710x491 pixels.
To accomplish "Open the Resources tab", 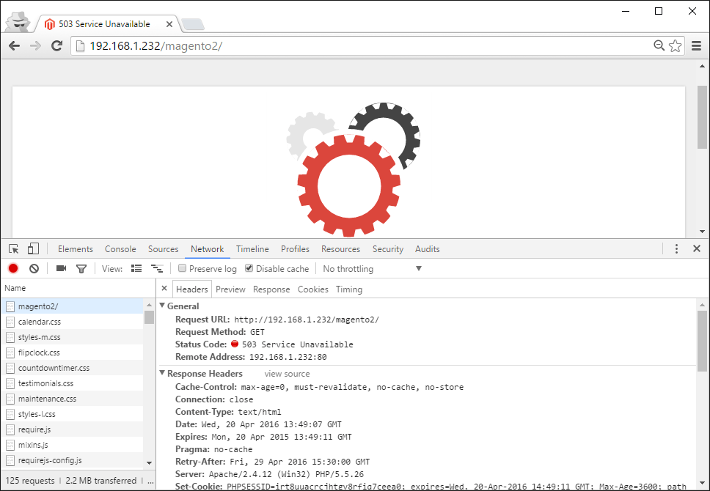I will point(340,249).
